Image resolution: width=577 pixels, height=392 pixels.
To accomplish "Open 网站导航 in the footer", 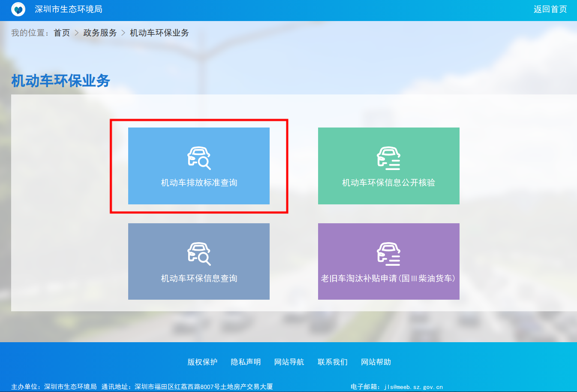I will click(289, 362).
